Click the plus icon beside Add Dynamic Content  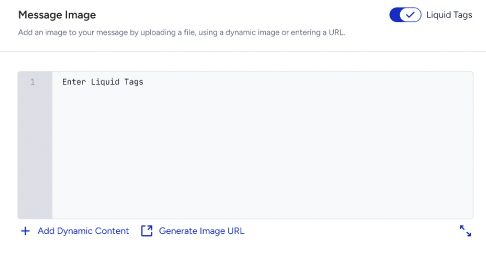pos(26,231)
